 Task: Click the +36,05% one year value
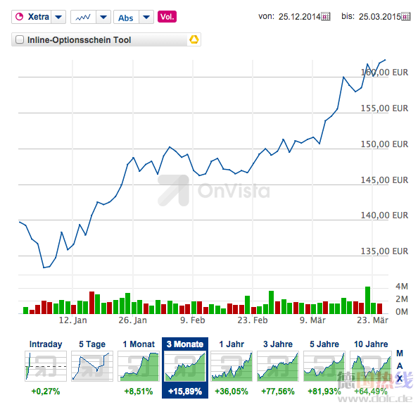pyautogui.click(x=232, y=392)
